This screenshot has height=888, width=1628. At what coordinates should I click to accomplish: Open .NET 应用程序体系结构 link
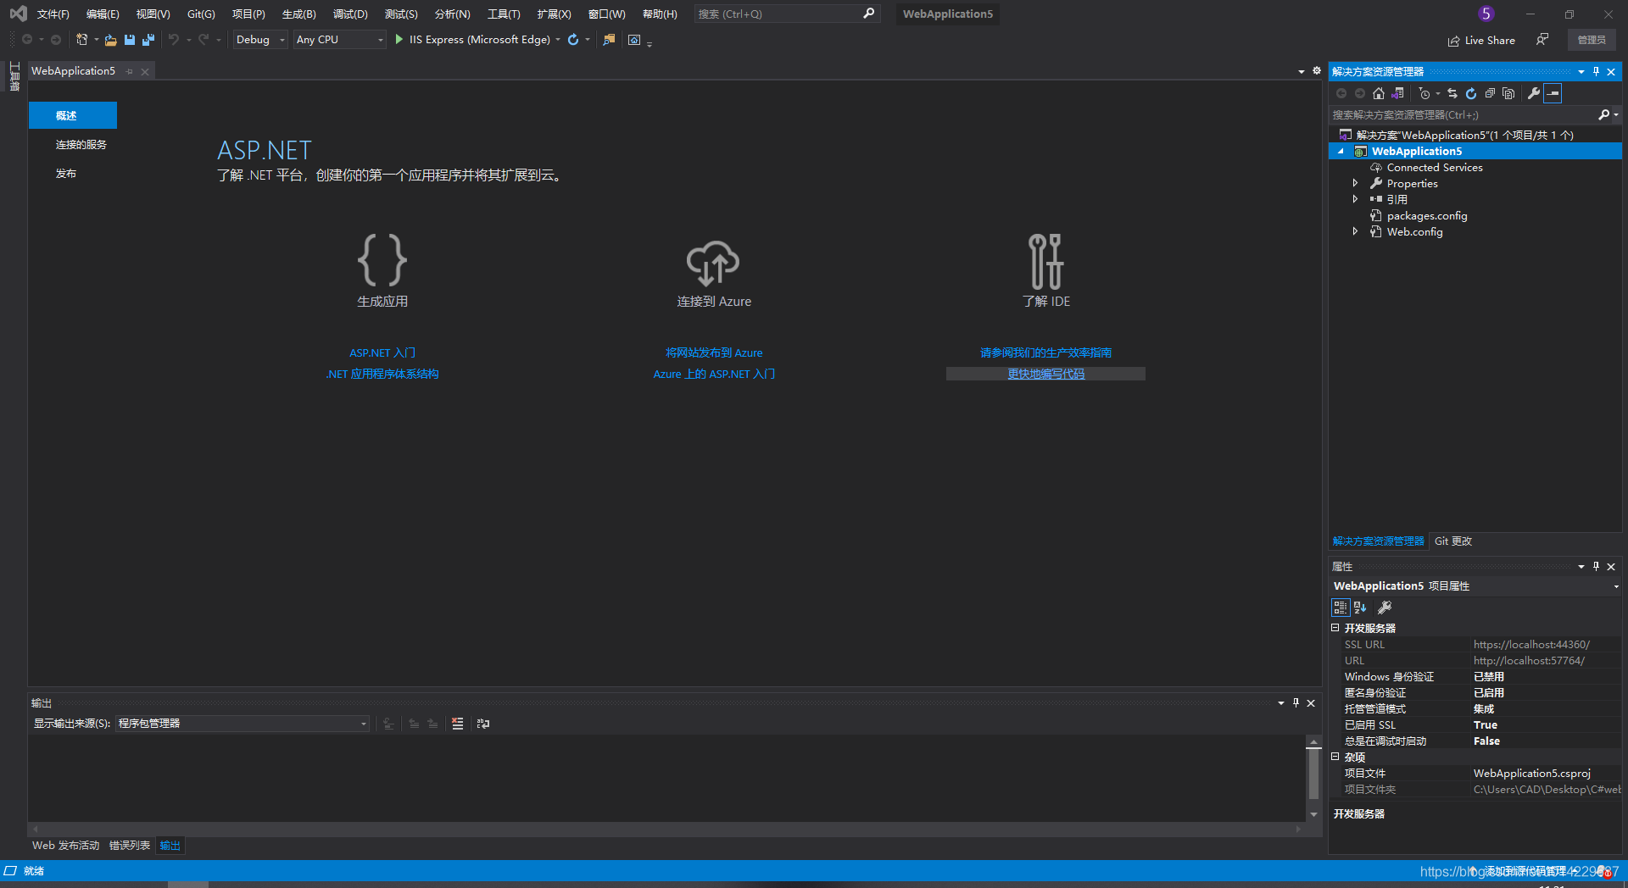[382, 374]
